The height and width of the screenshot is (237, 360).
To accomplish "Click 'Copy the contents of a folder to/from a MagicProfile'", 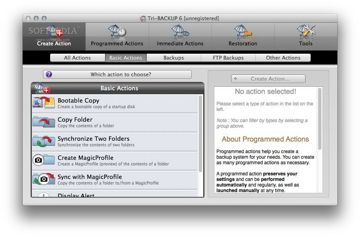I will pos(108,183).
